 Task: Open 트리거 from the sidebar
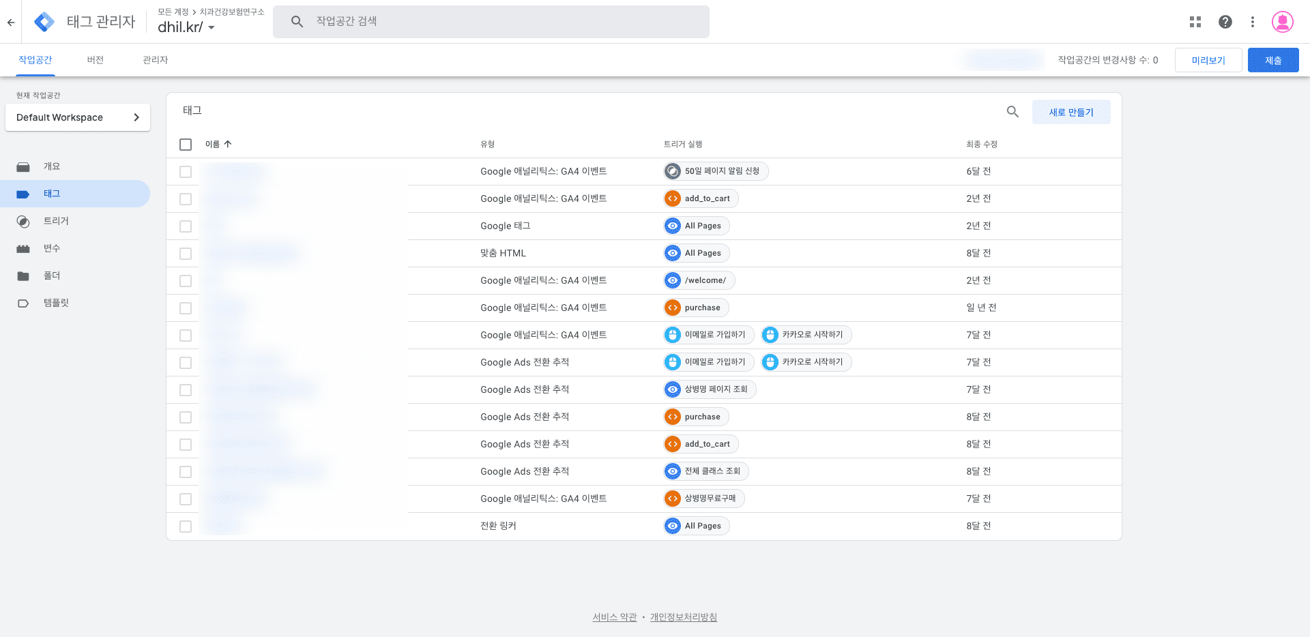point(56,221)
